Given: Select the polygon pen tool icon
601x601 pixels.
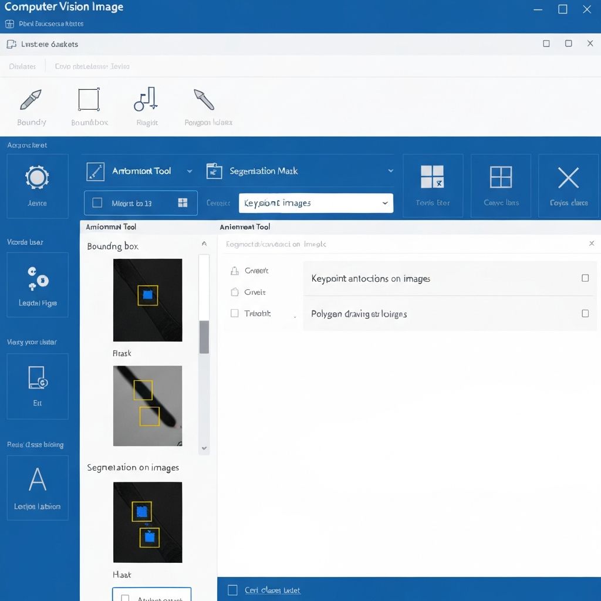Looking at the screenshot, I should [204, 100].
